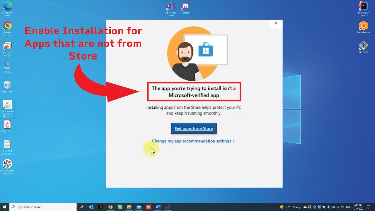
Task: Open Netflix from the taskbar
Action: (101, 207)
